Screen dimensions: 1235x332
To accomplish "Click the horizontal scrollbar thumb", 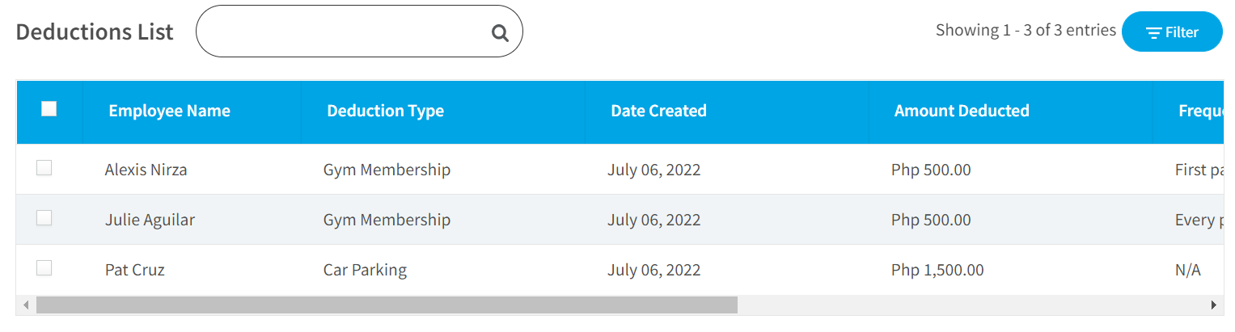I will pyautogui.click(x=387, y=305).
